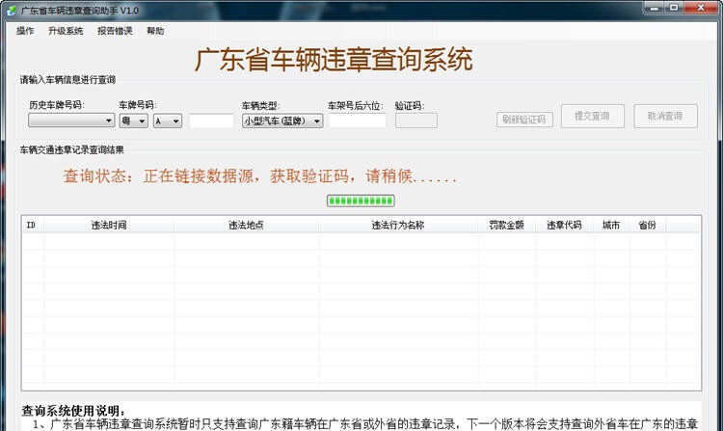
Task: Click the app icon in title bar
Action: [x=12, y=11]
